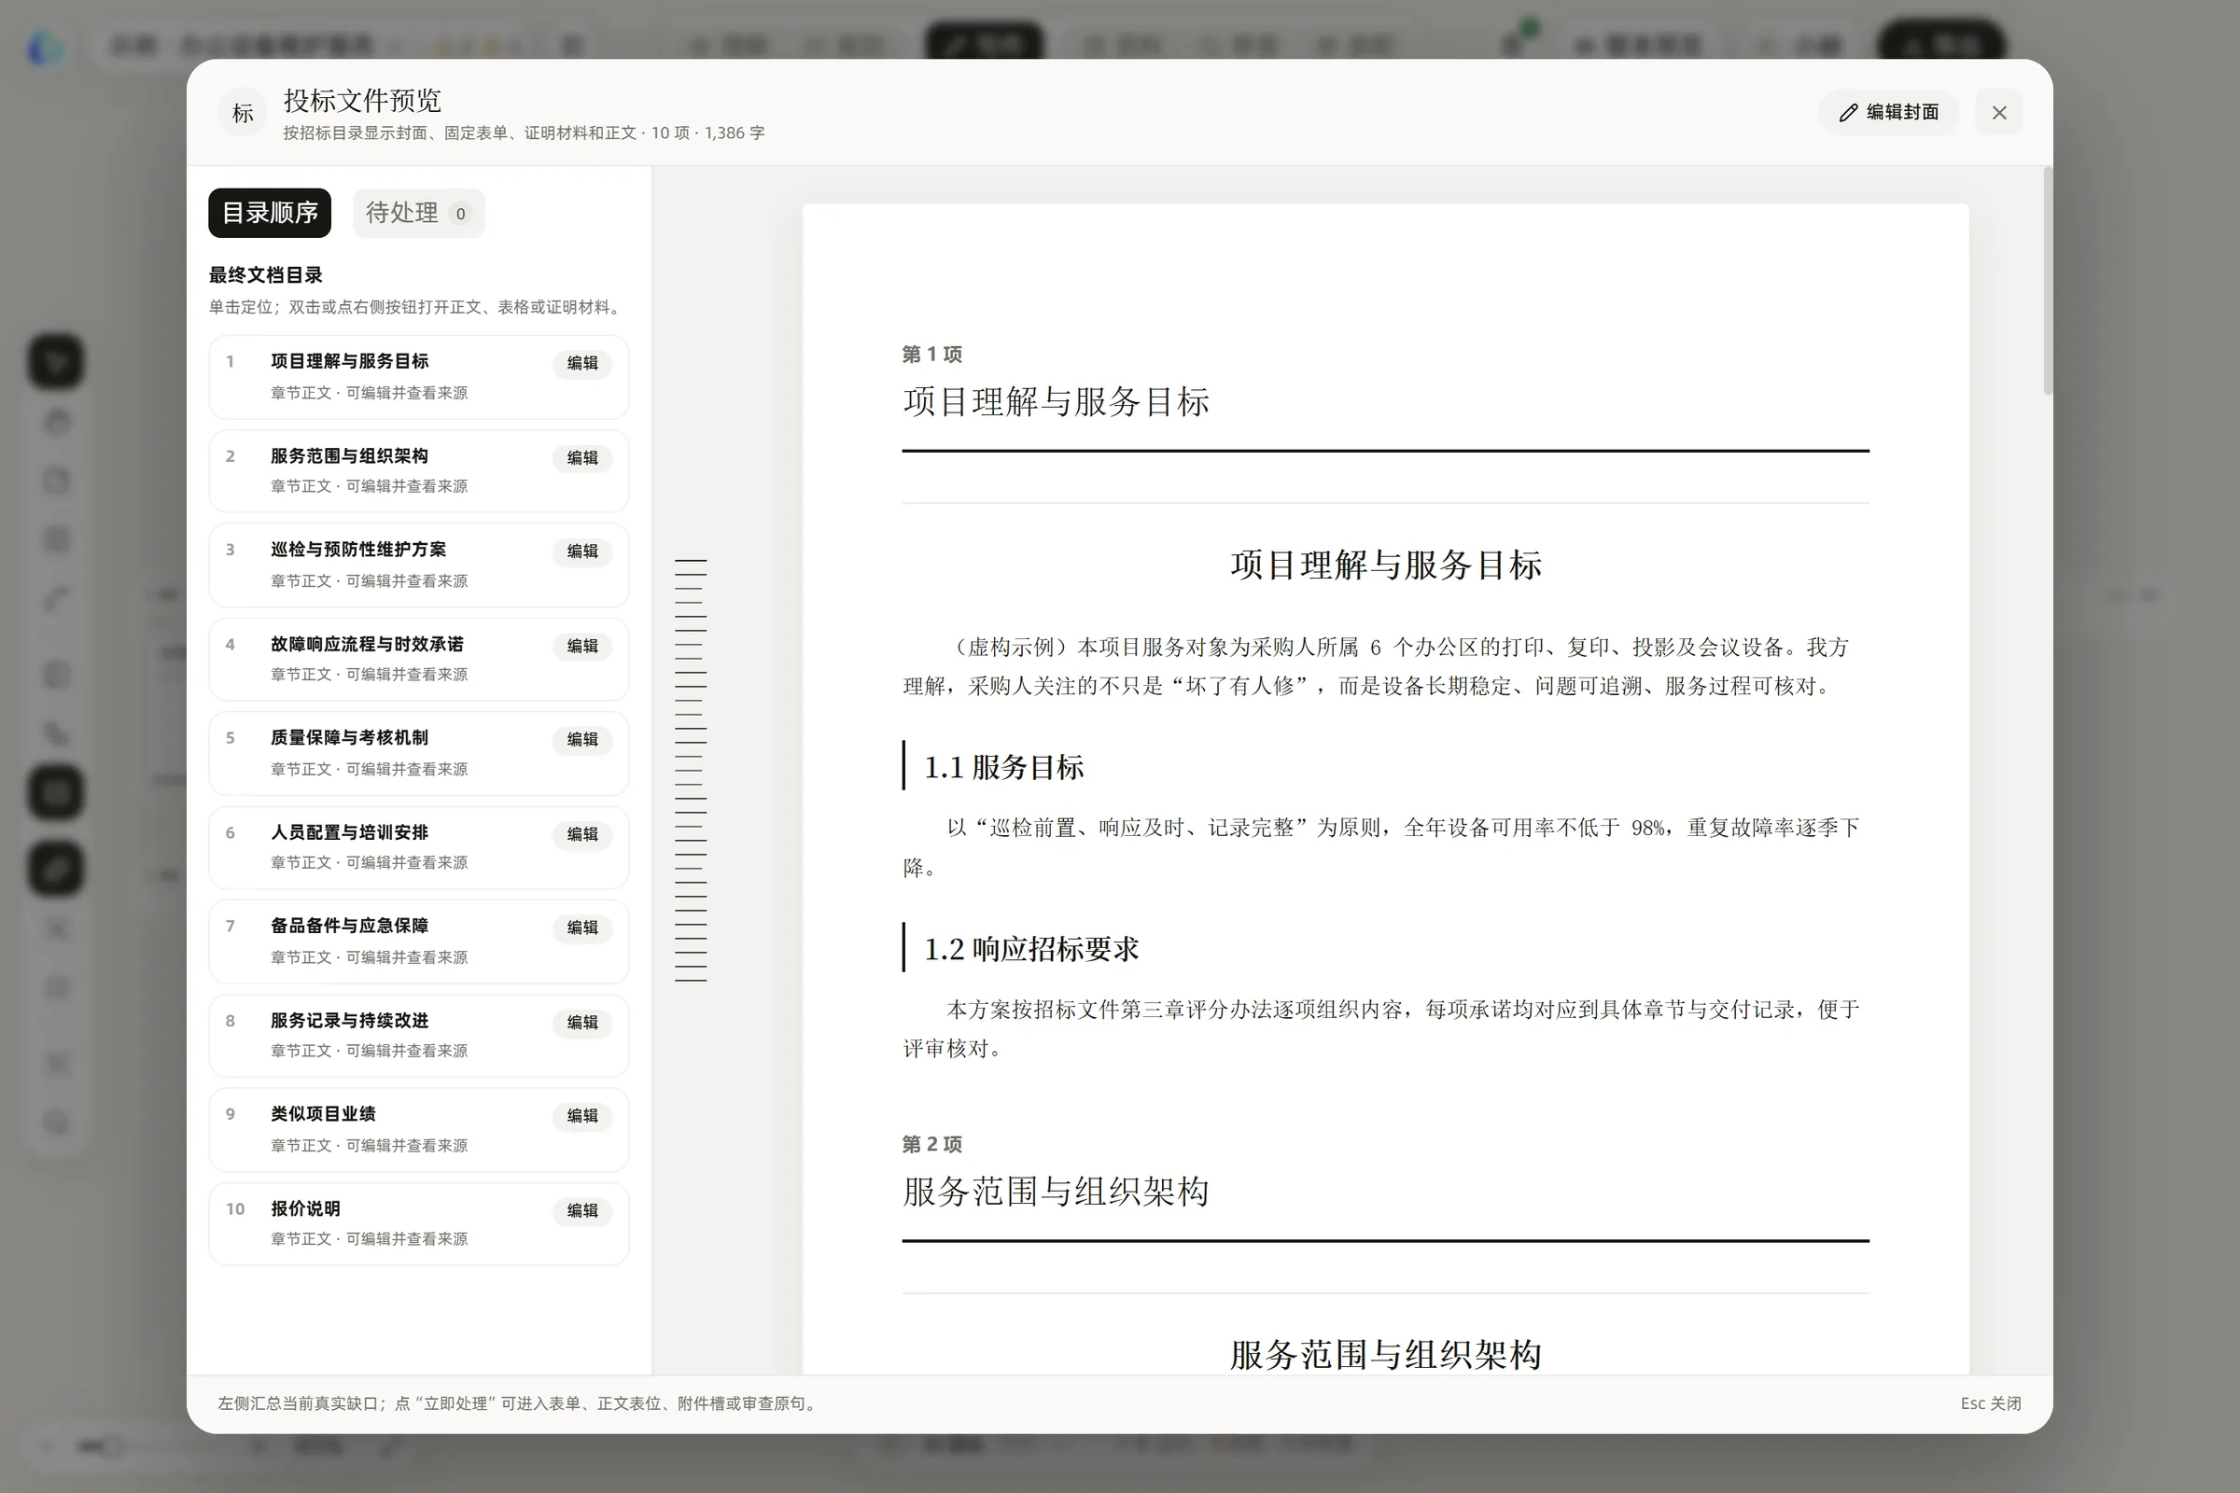The height and width of the screenshot is (1493, 2240).
Task: Click the preview vertical scrollbar thumb
Action: (2047, 281)
